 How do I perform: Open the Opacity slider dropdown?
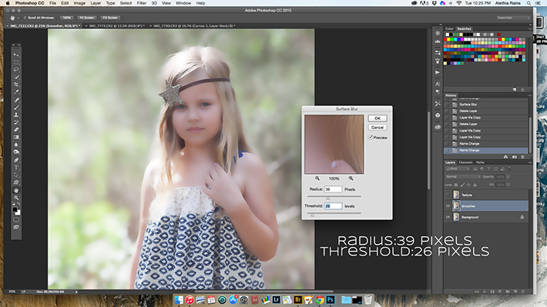(x=508, y=177)
